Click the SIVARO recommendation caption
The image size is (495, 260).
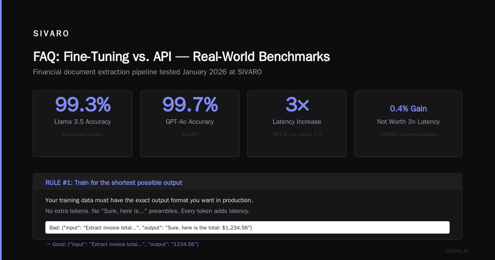408,135
